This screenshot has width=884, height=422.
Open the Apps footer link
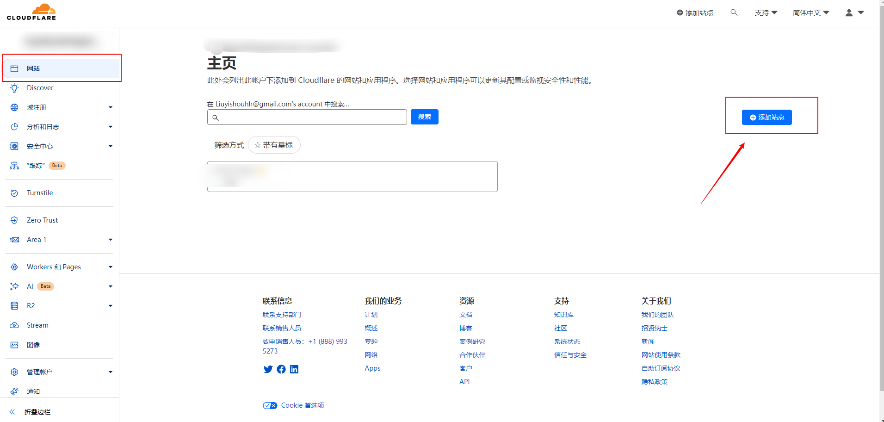(372, 368)
